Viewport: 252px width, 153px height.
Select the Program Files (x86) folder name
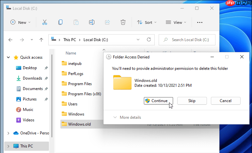point(85,94)
